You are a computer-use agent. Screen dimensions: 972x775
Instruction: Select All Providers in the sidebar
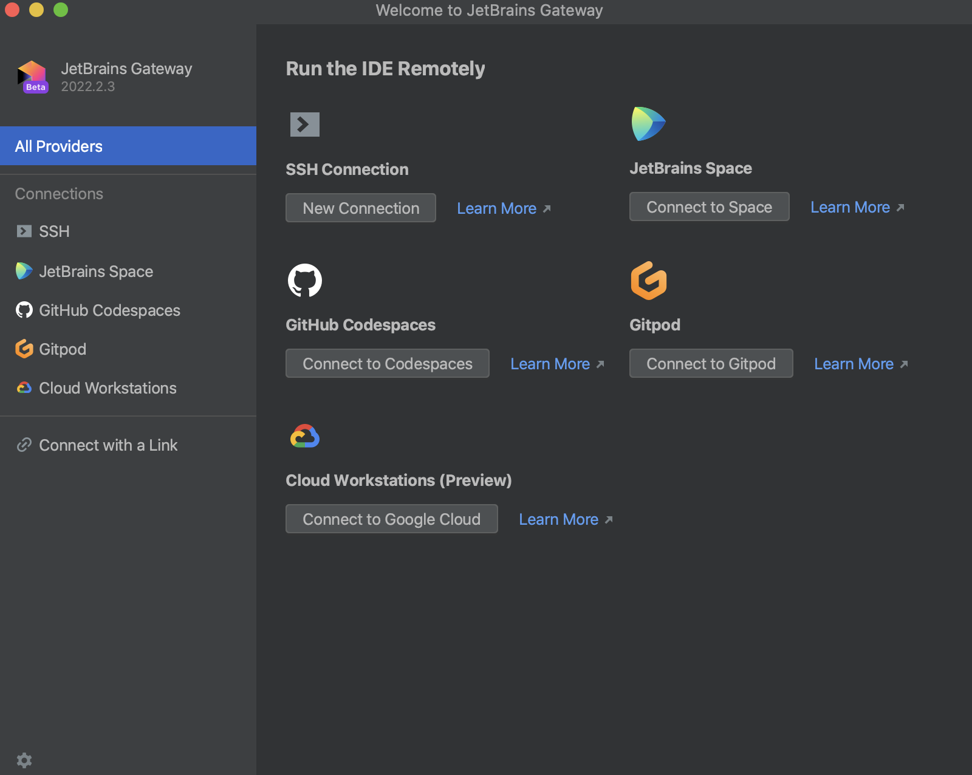pos(58,146)
